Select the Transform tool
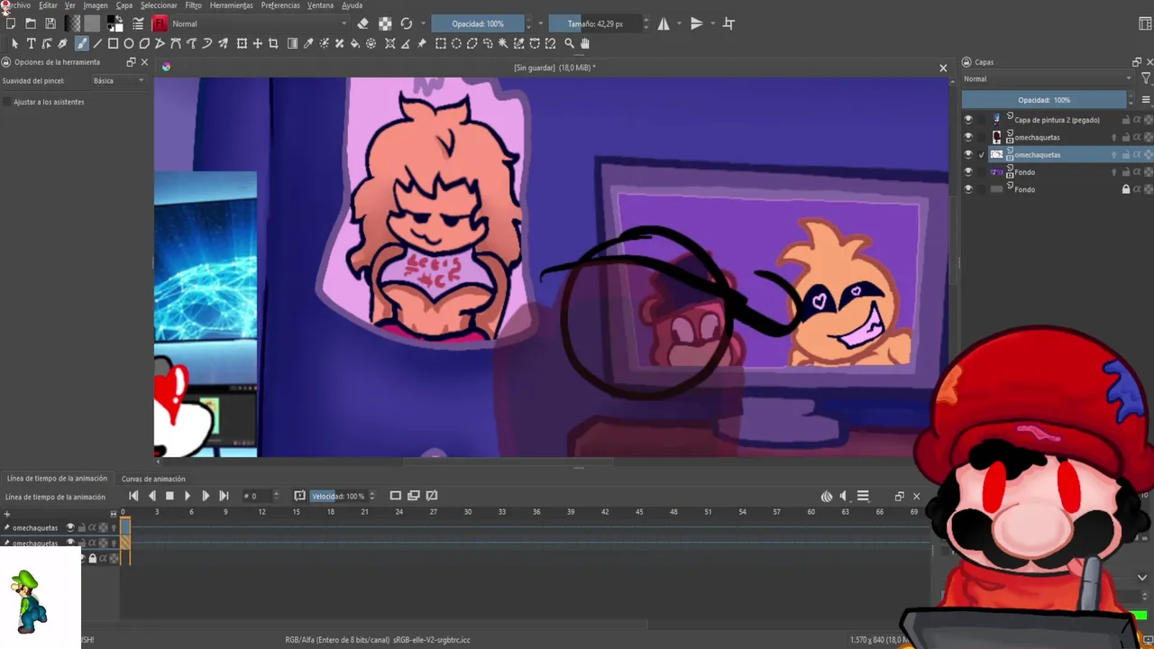 click(242, 43)
